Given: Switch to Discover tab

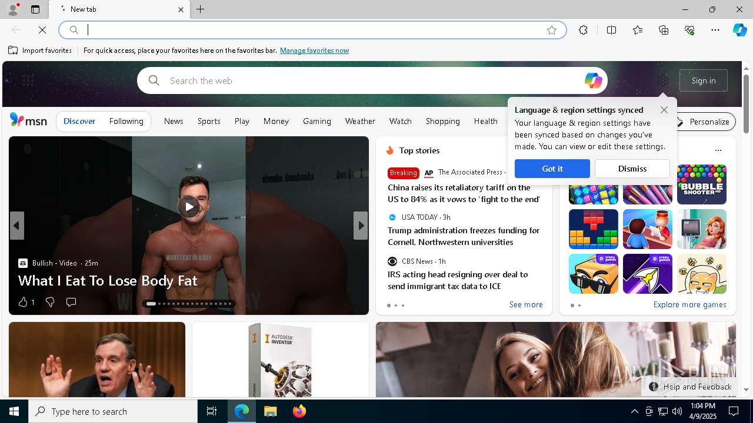Looking at the screenshot, I should point(79,121).
